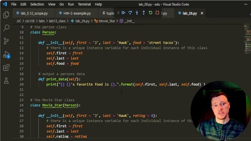This screenshot has height=141, width=251.
Task: Click debug Step Into button
Action: [137, 13]
